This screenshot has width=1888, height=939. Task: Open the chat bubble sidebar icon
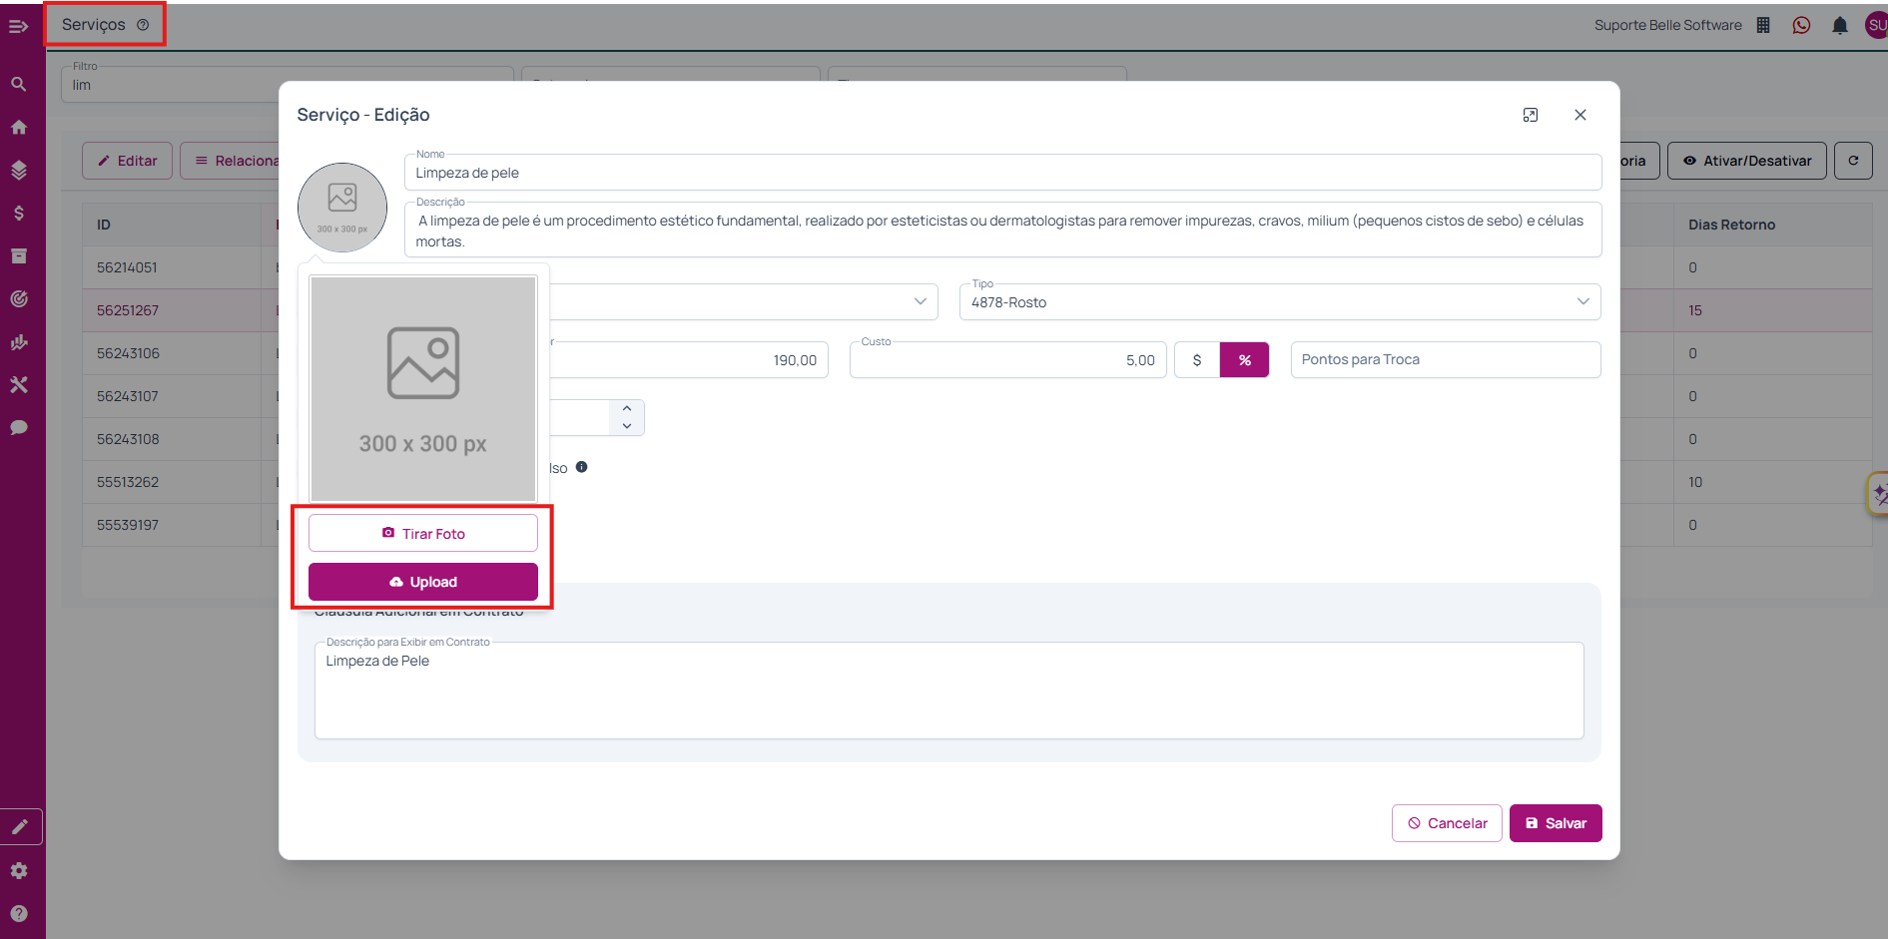18,427
